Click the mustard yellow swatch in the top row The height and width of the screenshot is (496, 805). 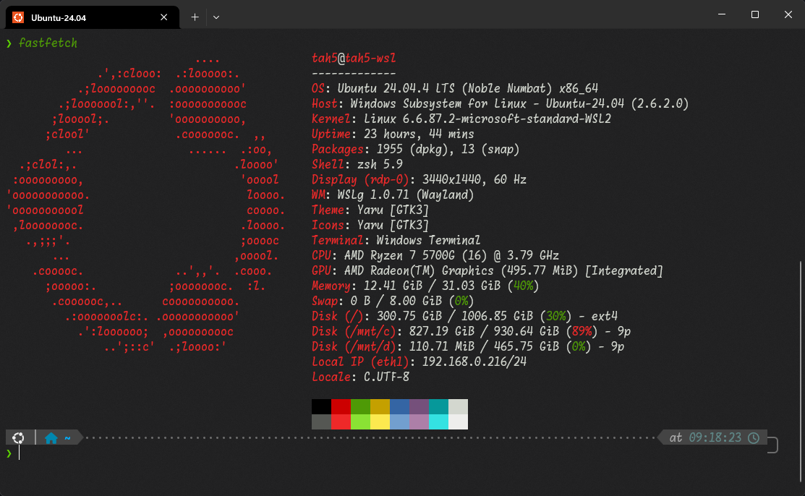click(380, 406)
